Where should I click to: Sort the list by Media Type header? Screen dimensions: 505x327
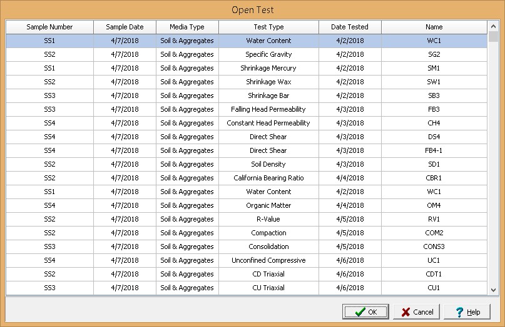point(187,27)
